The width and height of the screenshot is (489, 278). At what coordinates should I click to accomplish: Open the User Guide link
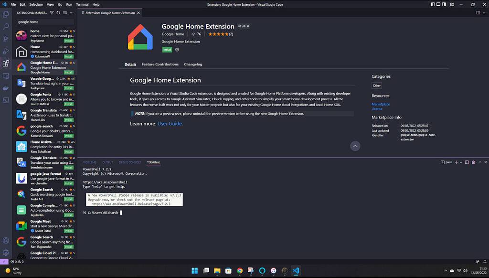click(x=170, y=123)
